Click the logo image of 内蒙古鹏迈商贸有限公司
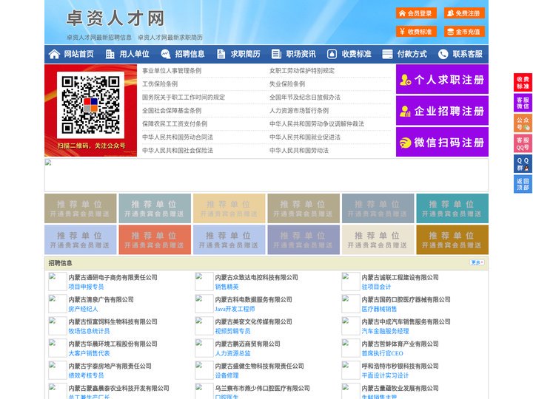The width and height of the screenshot is (533, 399). pos(204,348)
